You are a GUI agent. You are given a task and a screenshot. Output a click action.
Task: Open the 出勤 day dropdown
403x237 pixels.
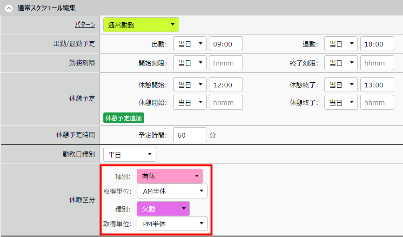[190, 44]
